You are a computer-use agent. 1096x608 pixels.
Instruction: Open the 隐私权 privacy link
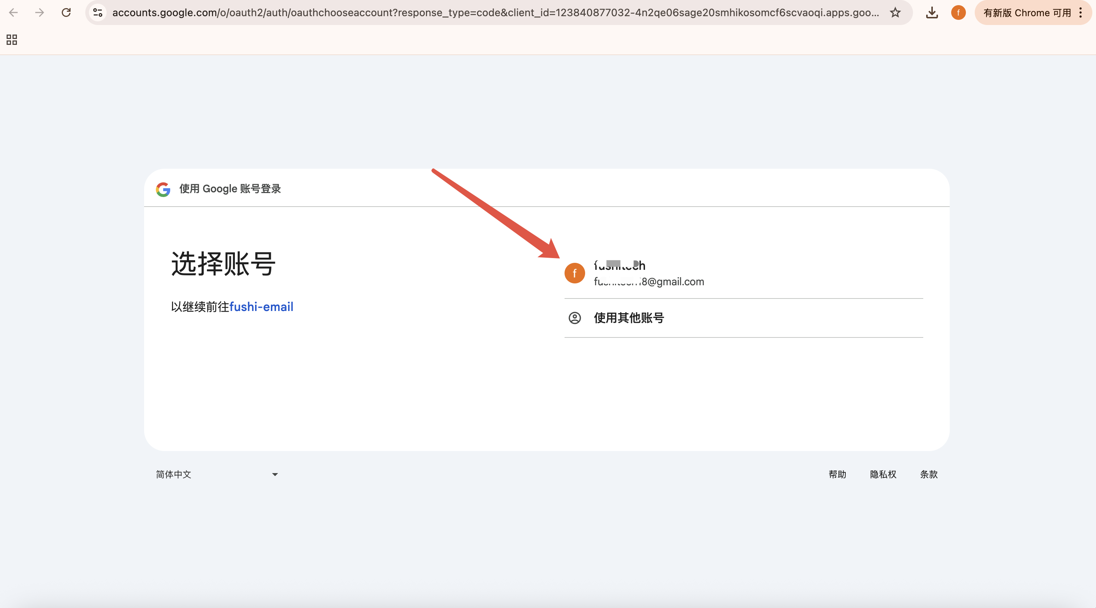pyautogui.click(x=883, y=474)
